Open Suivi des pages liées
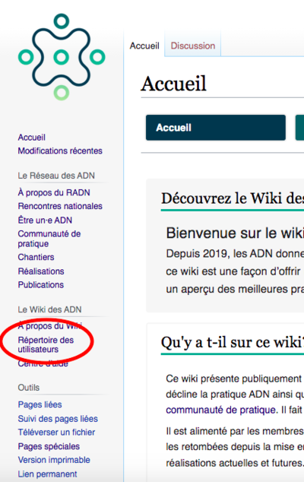 pos(58,419)
